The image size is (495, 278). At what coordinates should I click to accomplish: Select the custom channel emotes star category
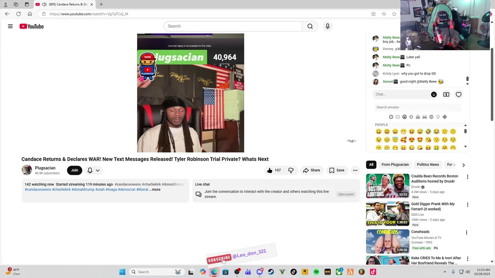click(391, 117)
